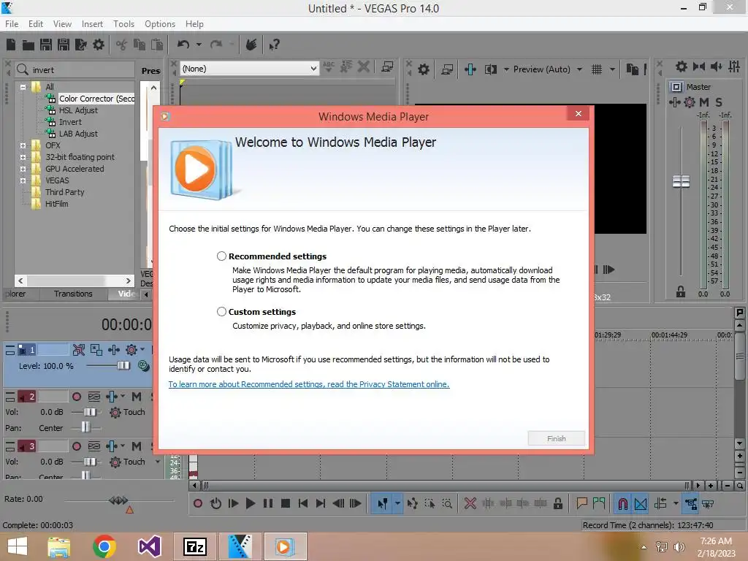Select the Invert effect in the tree
748x561 pixels.
70,122
